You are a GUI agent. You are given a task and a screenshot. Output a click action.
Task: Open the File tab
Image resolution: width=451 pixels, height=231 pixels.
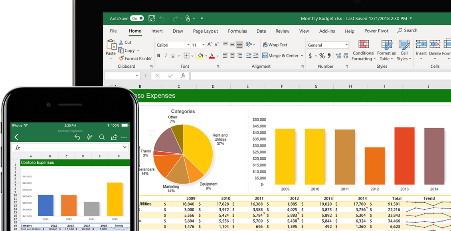(113, 31)
